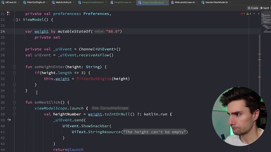Image resolution: width=271 pixels, height=152 pixels.
Task: Close the FilterOutDigits.kt tab
Action: pos(47,3)
